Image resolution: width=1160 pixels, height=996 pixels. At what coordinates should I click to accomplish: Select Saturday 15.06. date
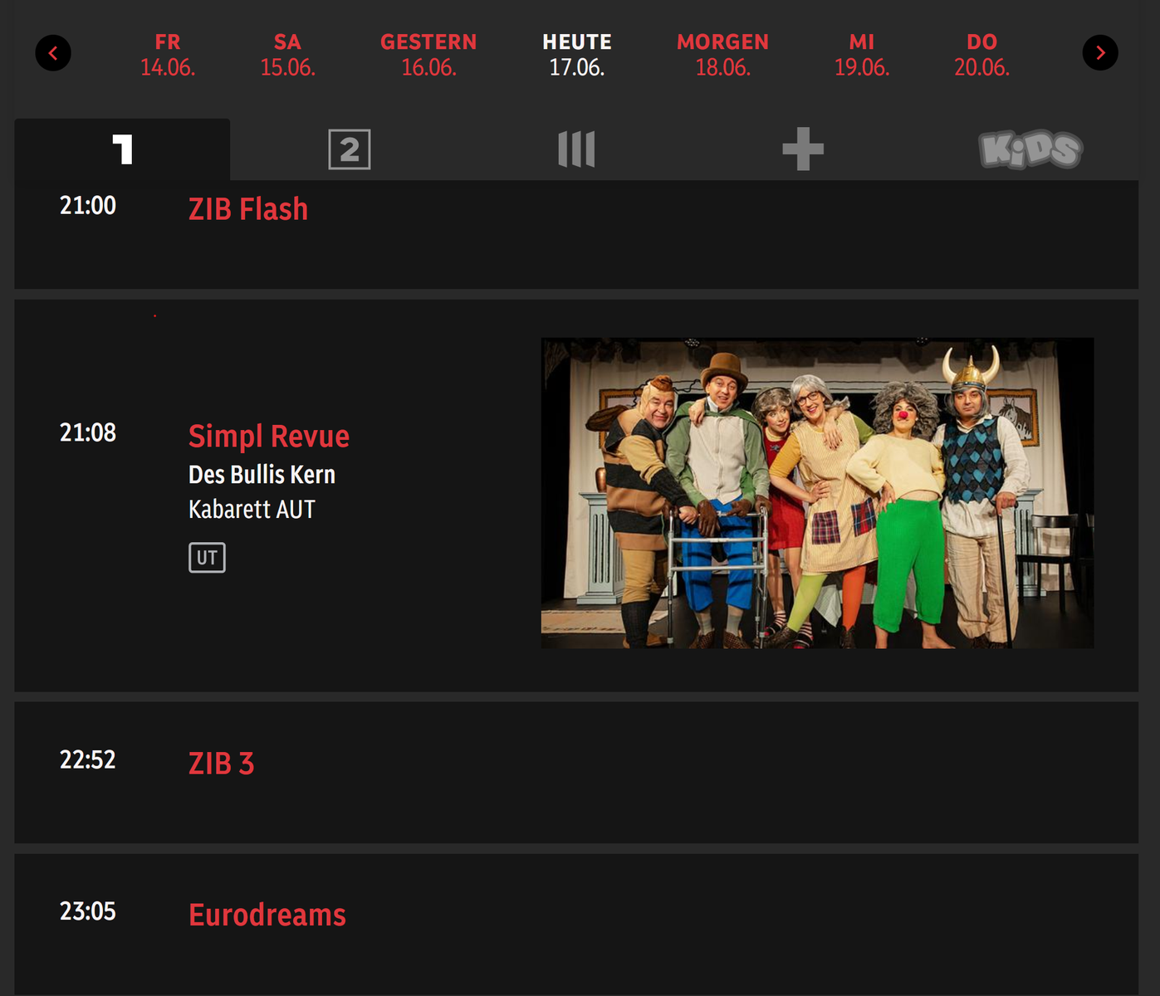tap(287, 55)
